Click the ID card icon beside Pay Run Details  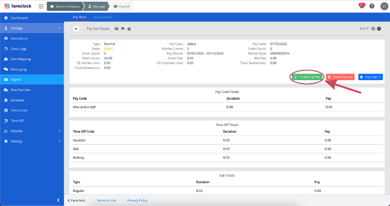pyautogui.click(x=116, y=29)
